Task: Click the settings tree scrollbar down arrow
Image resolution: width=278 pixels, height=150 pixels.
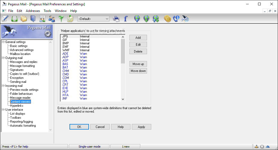Action: click(51, 130)
